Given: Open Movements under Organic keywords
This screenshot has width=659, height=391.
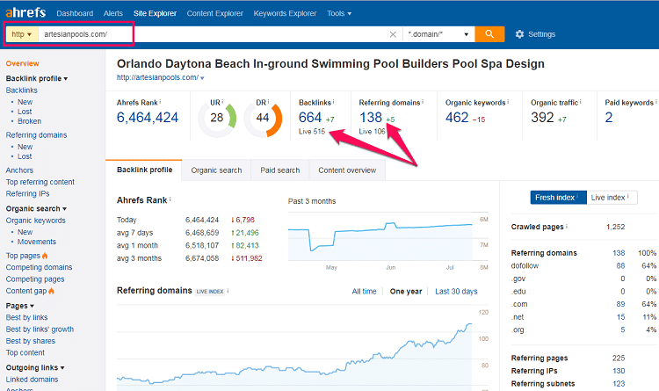Looking at the screenshot, I should [37, 242].
